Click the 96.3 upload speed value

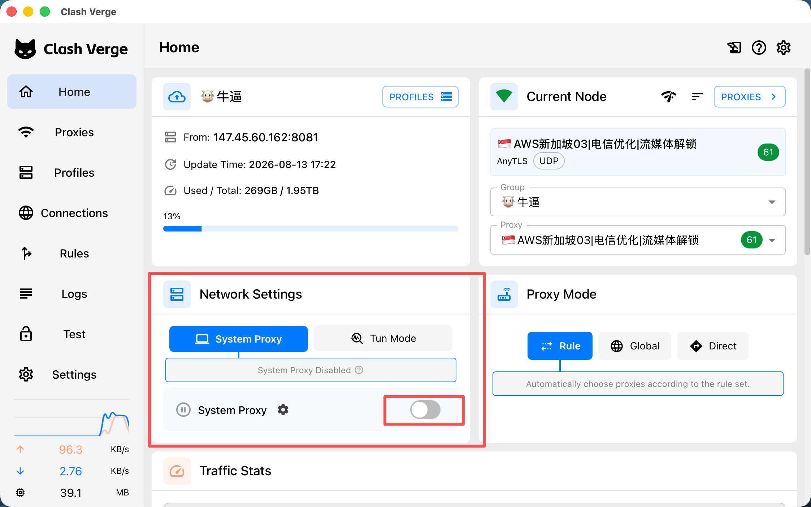tap(71, 449)
